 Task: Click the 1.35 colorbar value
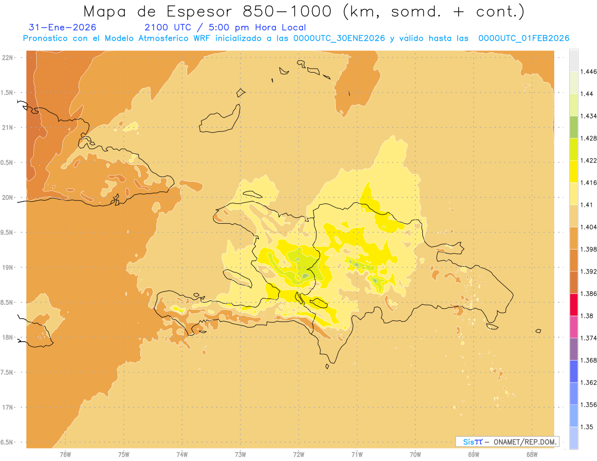click(x=587, y=427)
